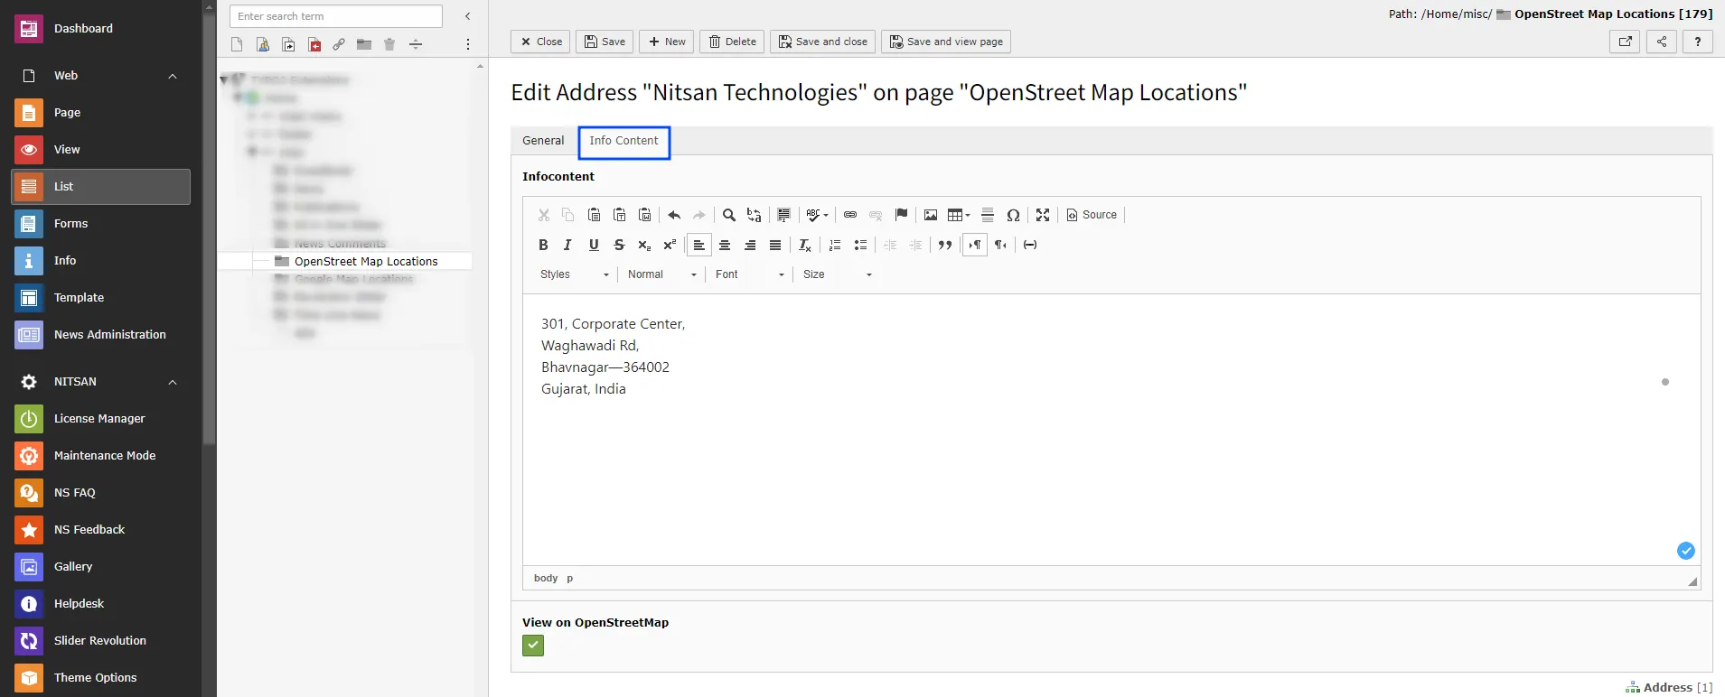1725x697 pixels.
Task: Insert an anchor with the flag icon
Action: [x=901, y=215]
